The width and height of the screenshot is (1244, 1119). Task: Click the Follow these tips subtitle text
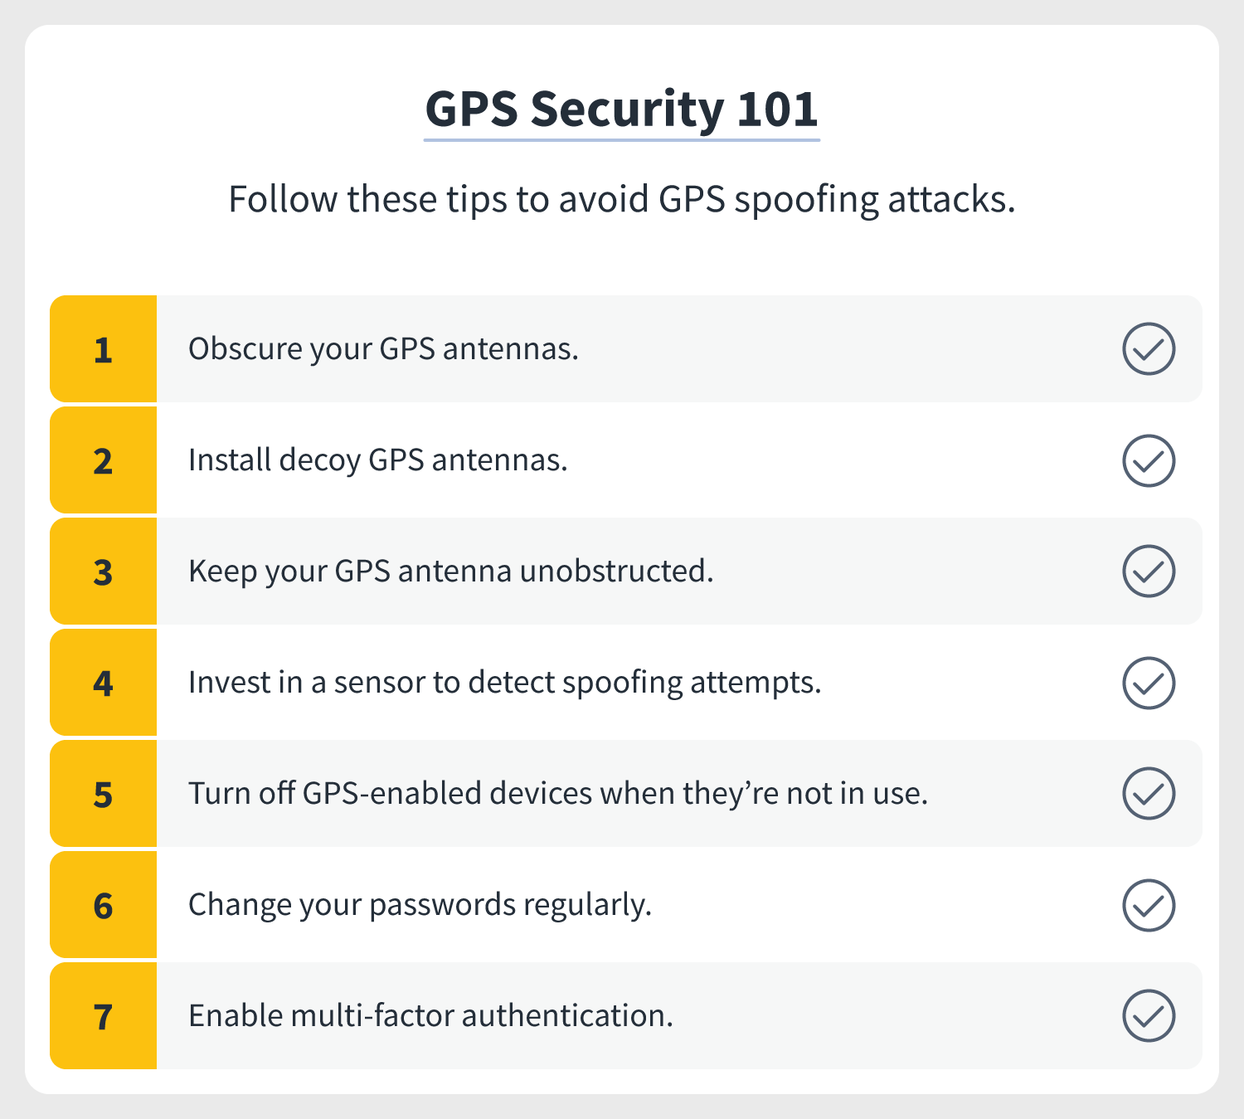(622, 200)
